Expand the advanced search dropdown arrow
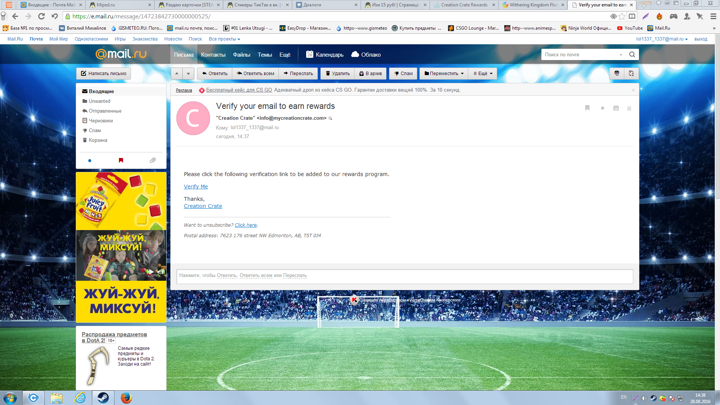This screenshot has width=720, height=405. click(x=621, y=55)
